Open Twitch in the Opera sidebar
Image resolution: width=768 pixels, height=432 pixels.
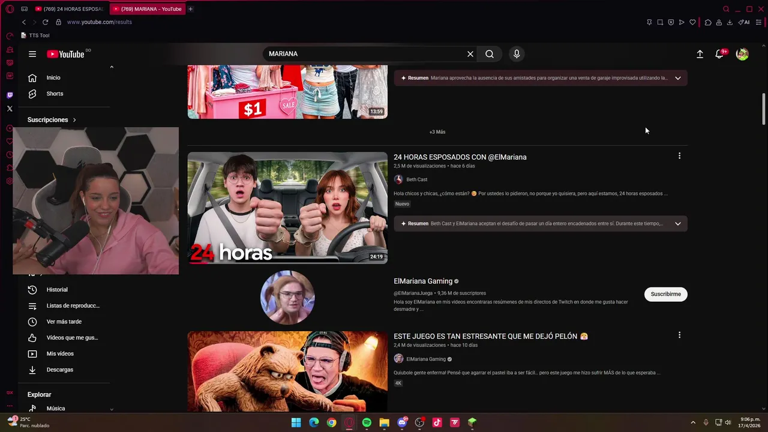coord(10,95)
